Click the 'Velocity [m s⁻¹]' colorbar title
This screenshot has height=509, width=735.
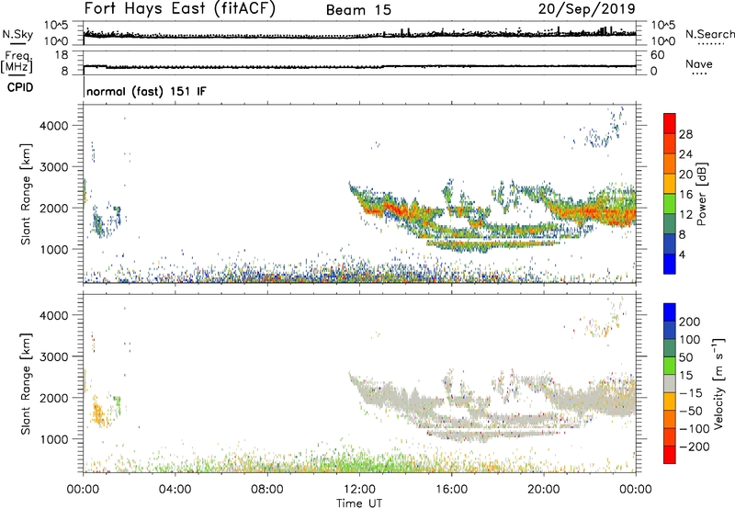pos(718,383)
